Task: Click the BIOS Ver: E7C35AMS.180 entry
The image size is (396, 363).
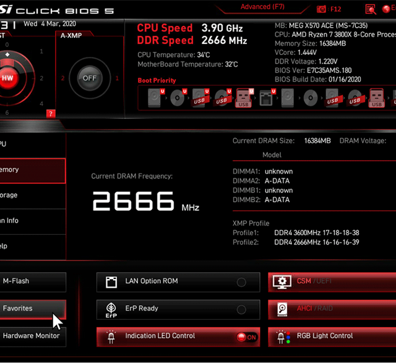Action: pos(313,70)
